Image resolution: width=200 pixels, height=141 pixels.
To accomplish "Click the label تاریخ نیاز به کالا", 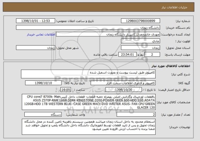I will pyautogui.click(x=75, y=83).
